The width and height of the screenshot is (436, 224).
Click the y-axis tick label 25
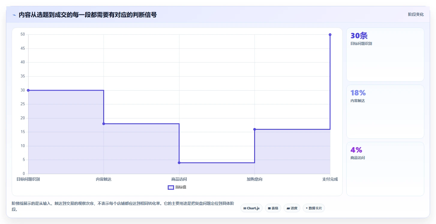pos(23,104)
